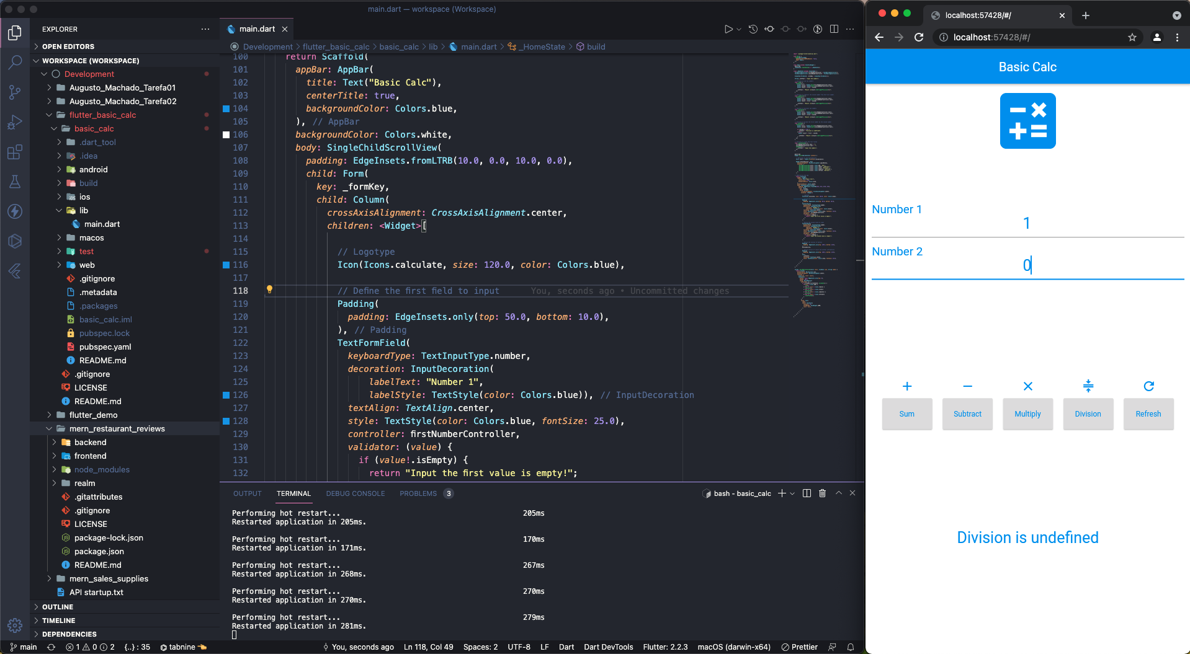
Task: Bookmark the localhost page with the star
Action: click(1132, 37)
